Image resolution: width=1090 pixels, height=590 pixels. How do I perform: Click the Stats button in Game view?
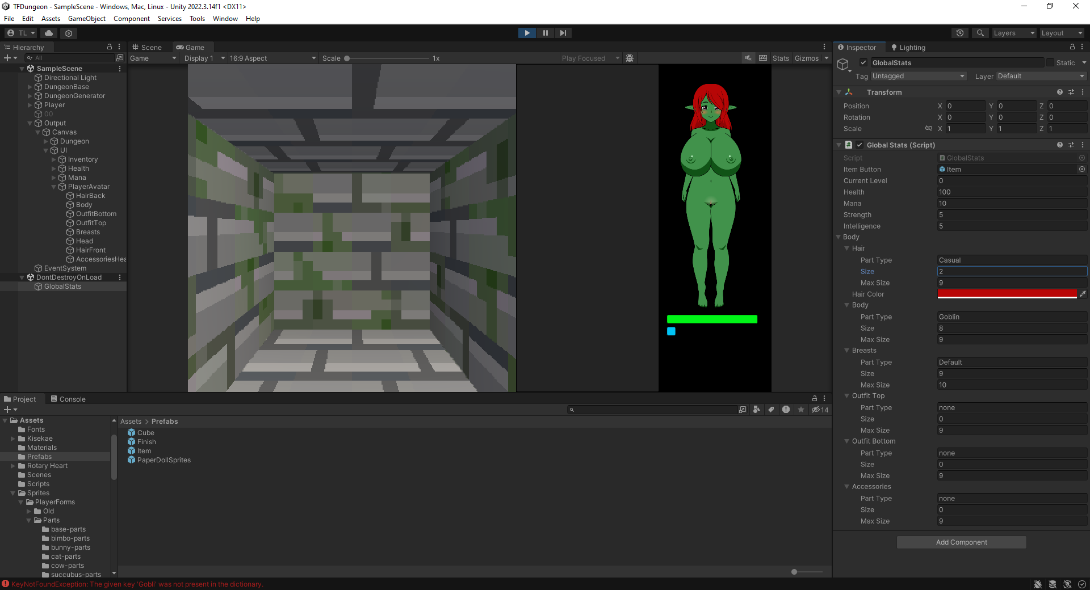pyautogui.click(x=781, y=58)
